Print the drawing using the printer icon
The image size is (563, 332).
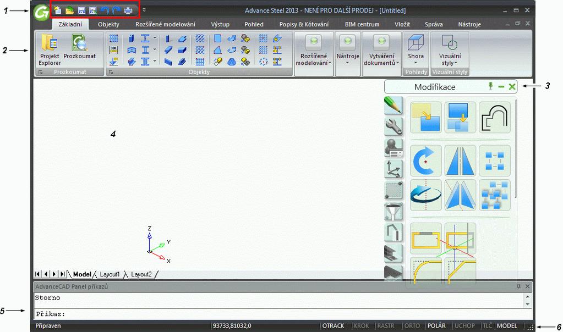pos(128,10)
